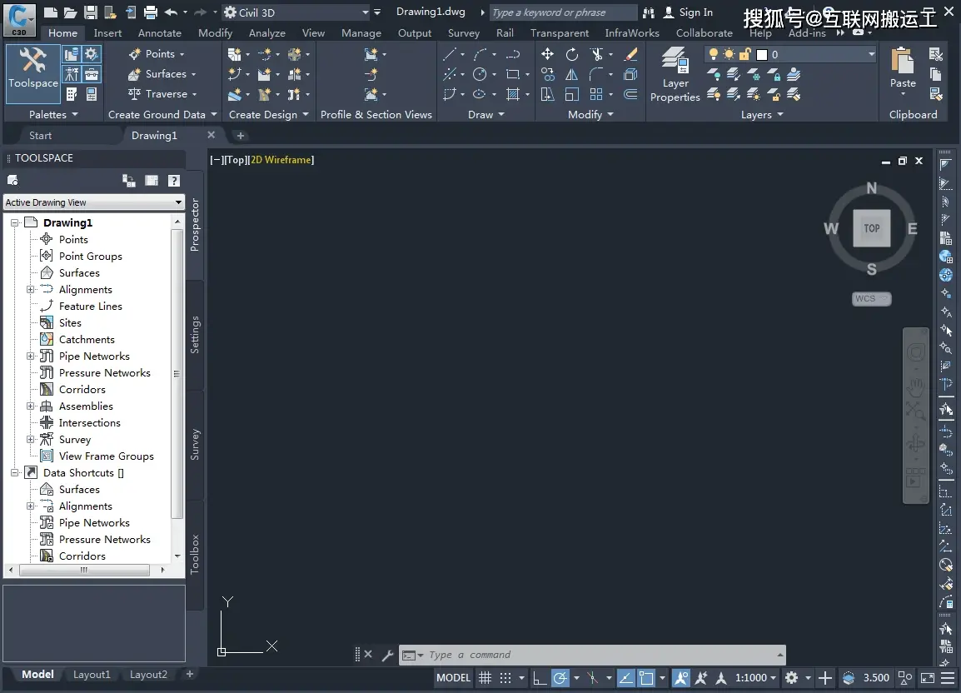
Task: Save the drawing from the quick access toolbar
Action: [91, 12]
